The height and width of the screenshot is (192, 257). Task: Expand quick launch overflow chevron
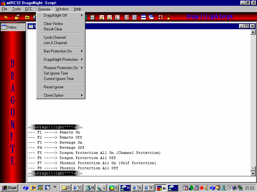click(55, 187)
